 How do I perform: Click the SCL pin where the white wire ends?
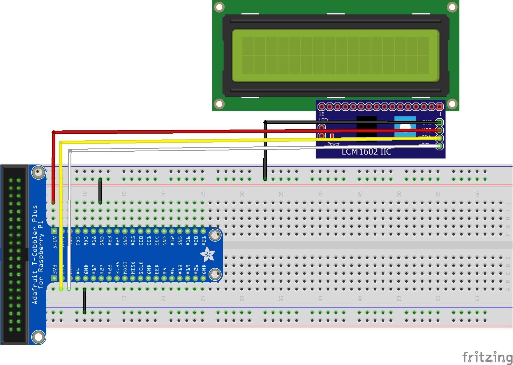(x=439, y=146)
